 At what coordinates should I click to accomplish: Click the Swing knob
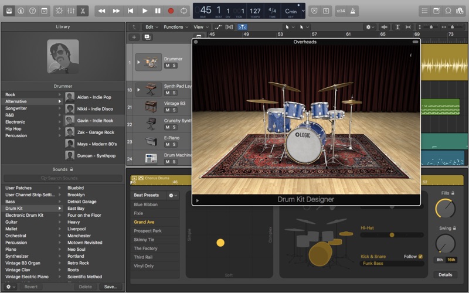pos(445,243)
